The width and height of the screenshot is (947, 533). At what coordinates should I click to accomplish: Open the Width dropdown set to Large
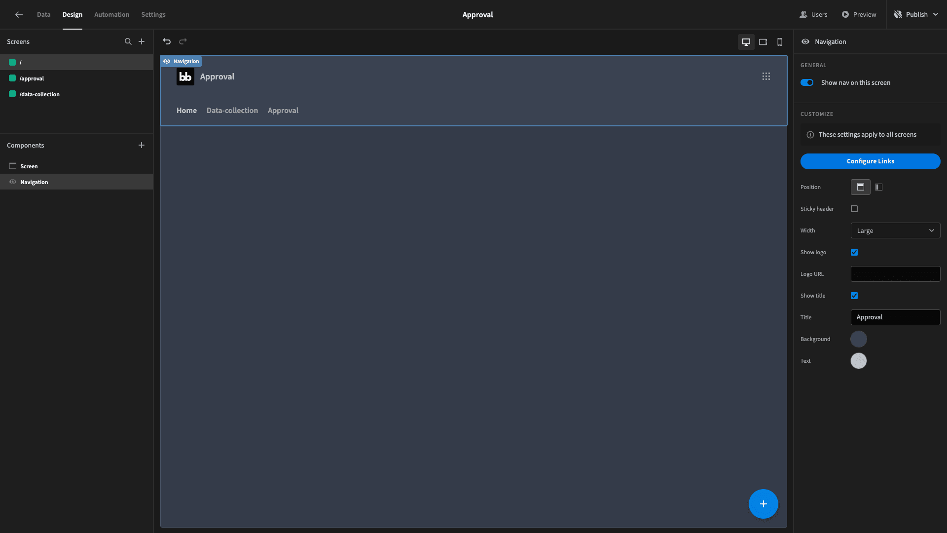[x=895, y=230]
